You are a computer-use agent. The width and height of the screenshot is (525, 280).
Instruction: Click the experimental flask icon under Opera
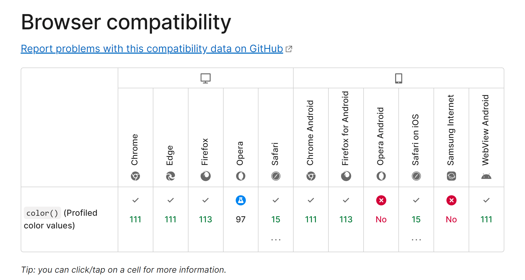[x=241, y=200]
